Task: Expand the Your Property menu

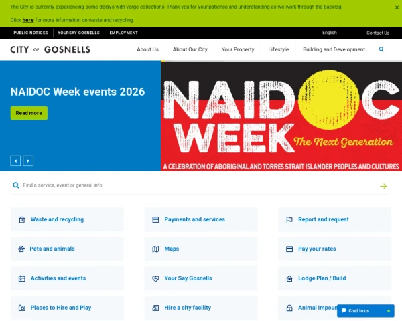Action: 238,49
